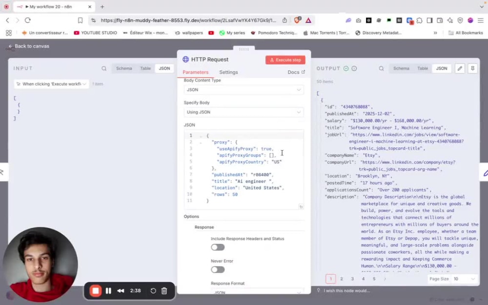Select Table view in OUTPUT panel
Viewport: 488px width, 305px height.
pyautogui.click(x=422, y=68)
